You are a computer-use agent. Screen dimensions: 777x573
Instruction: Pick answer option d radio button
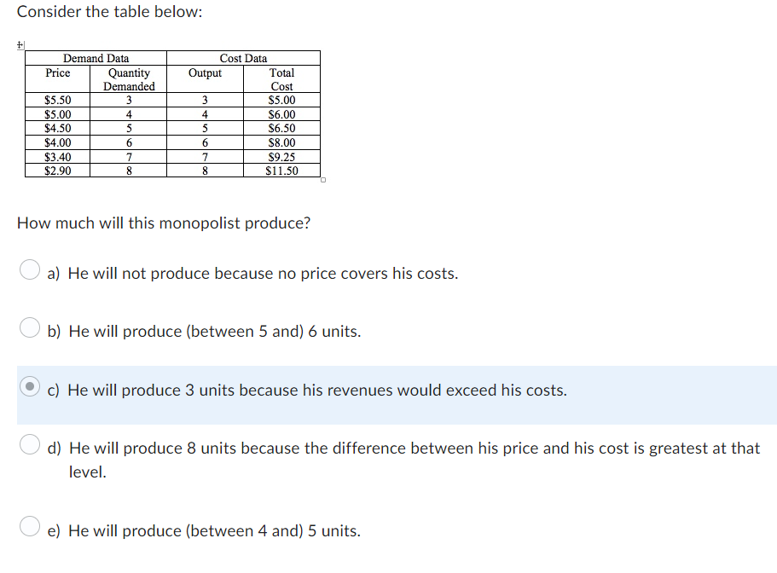pos(29,443)
